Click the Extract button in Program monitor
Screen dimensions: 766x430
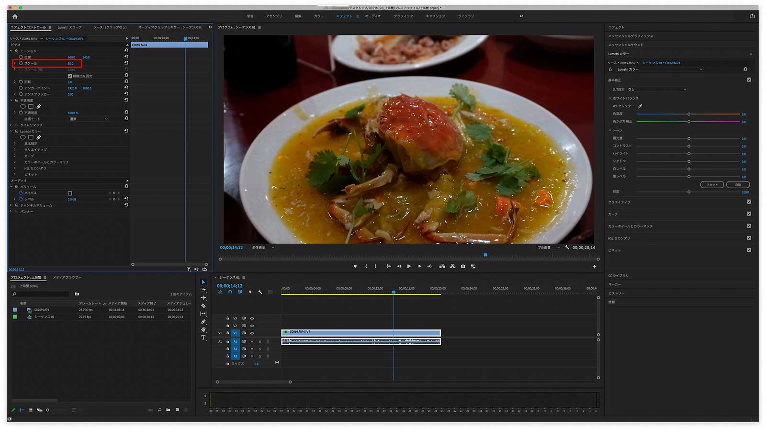452,266
